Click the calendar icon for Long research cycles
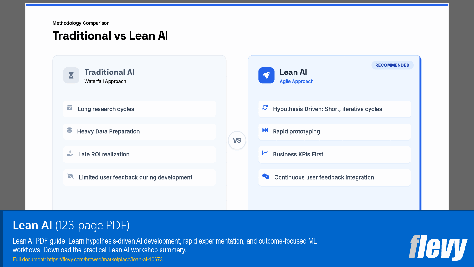 (x=70, y=108)
